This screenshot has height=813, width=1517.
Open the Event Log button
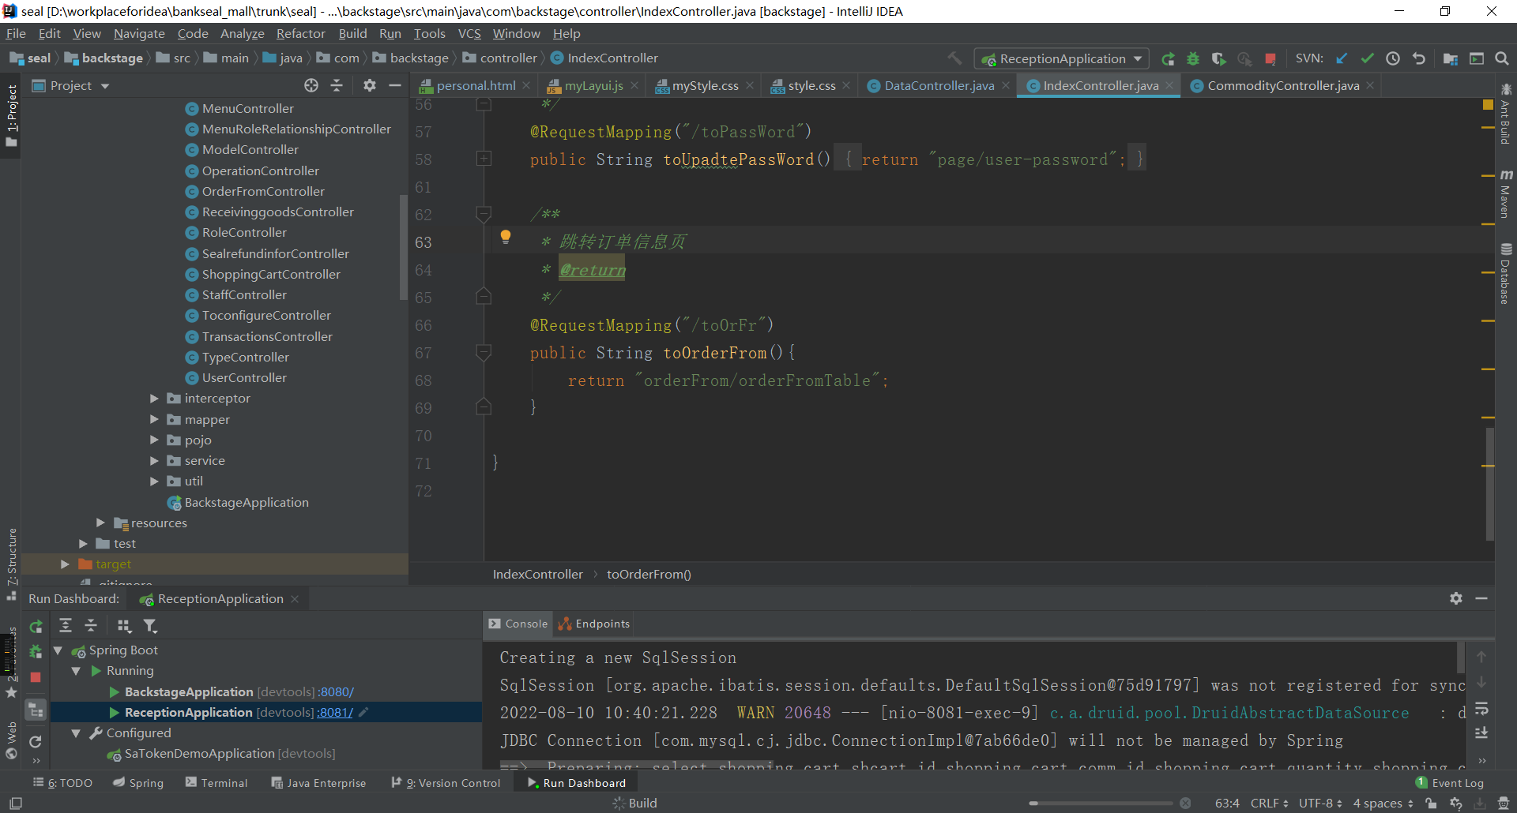[1450, 782]
